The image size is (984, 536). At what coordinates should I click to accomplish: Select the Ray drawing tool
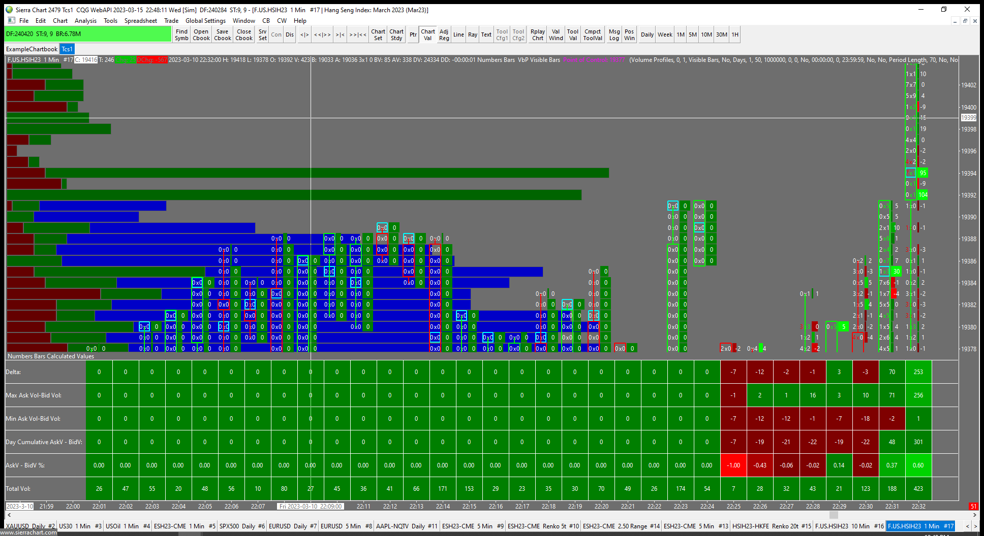pyautogui.click(x=473, y=35)
